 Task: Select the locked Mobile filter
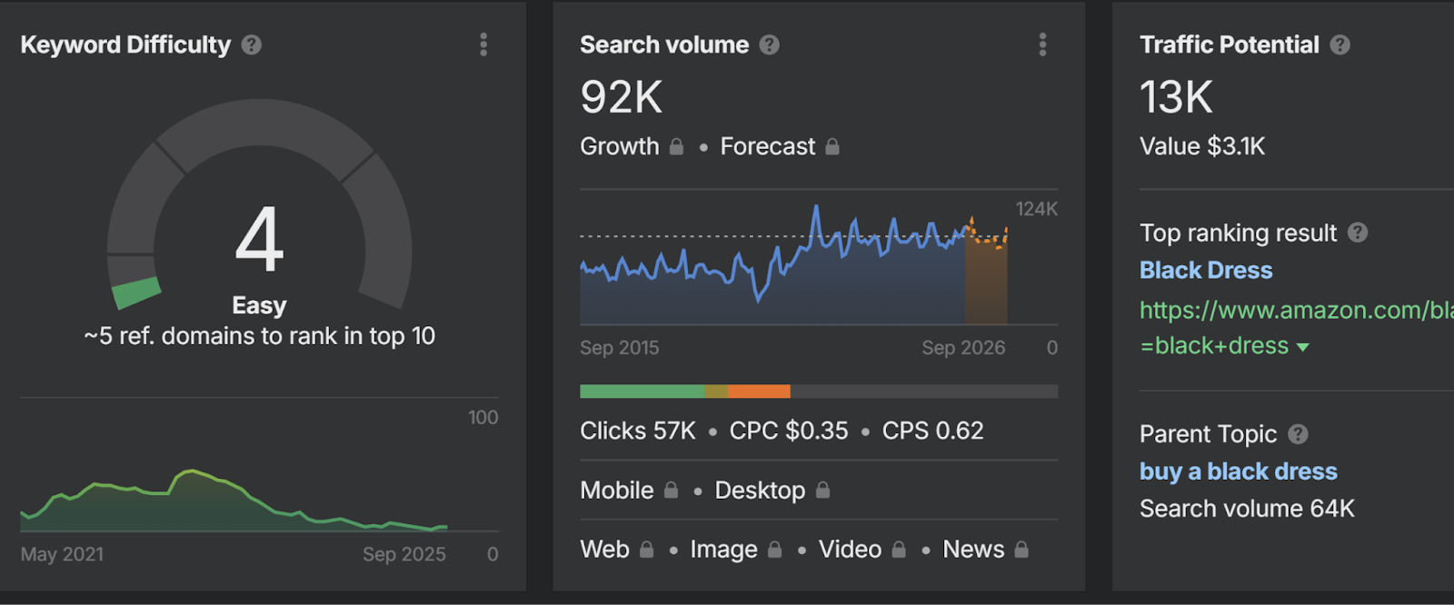point(618,491)
